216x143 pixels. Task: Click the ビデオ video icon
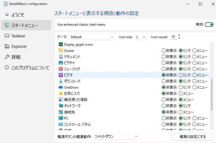pos(61,75)
